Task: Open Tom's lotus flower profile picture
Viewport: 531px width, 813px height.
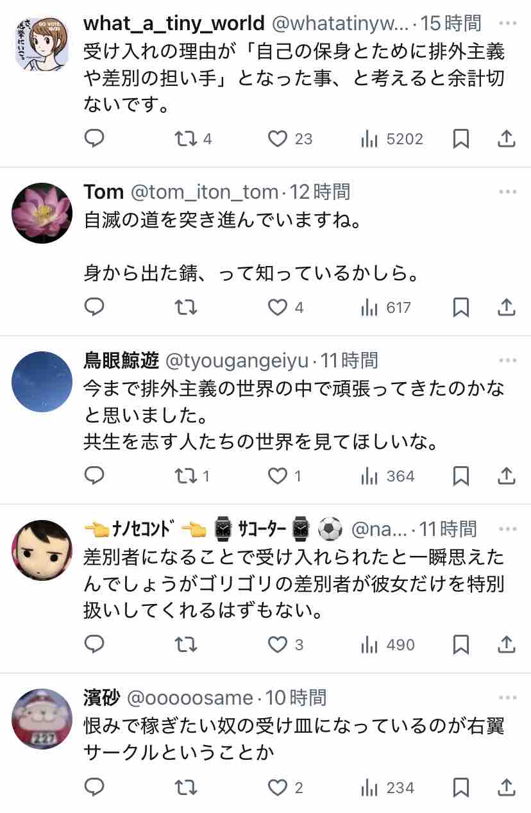Action: (x=42, y=213)
